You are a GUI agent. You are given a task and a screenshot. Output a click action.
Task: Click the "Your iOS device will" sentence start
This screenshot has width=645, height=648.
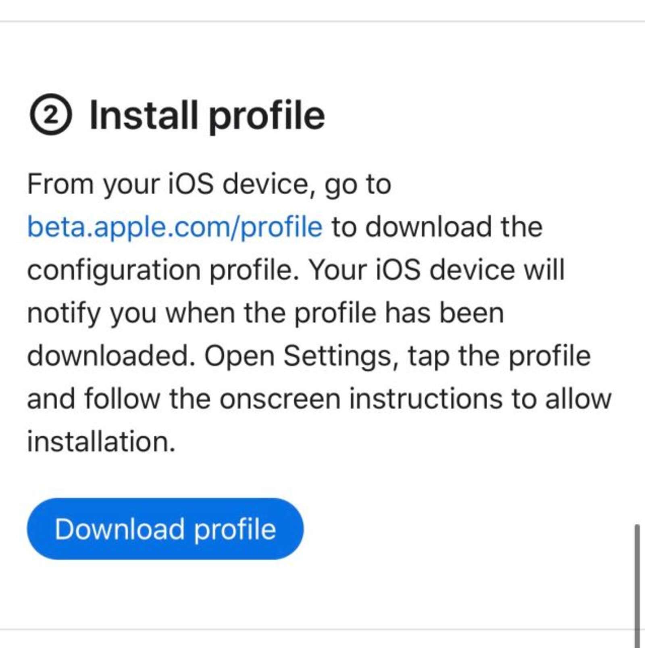coord(436,270)
